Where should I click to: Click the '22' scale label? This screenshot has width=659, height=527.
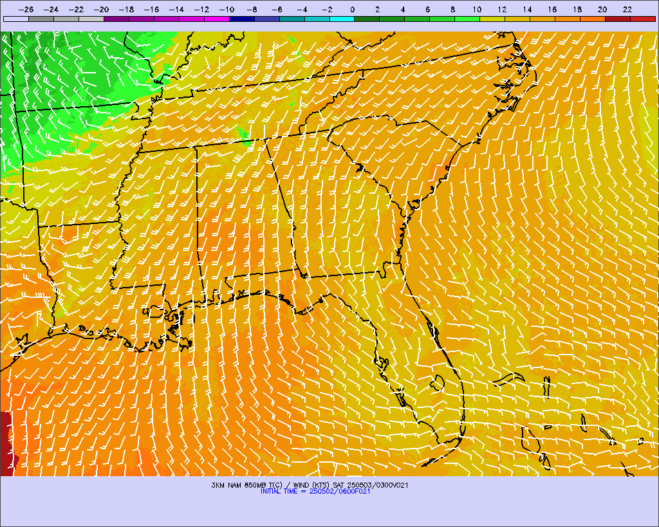627,9
